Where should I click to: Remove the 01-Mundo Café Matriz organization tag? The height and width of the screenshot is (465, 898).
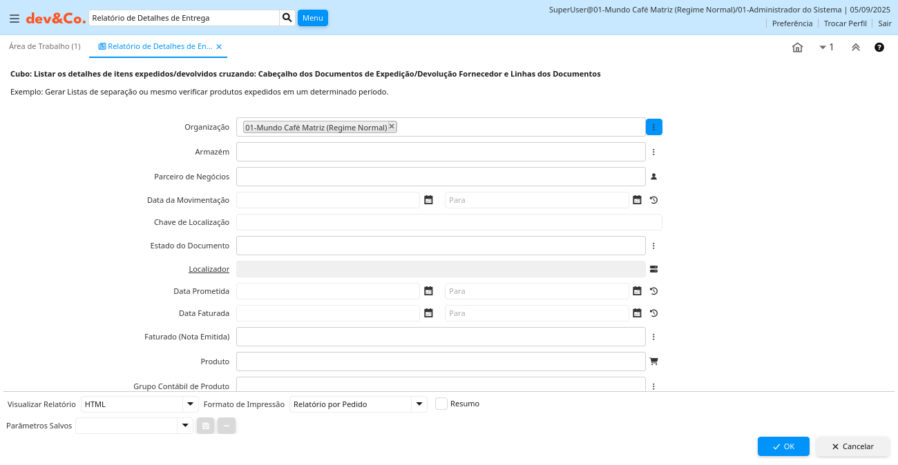coord(392,126)
